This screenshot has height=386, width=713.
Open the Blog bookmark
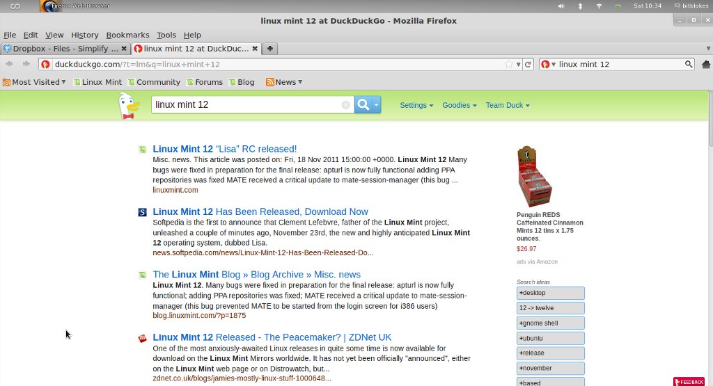(x=242, y=82)
